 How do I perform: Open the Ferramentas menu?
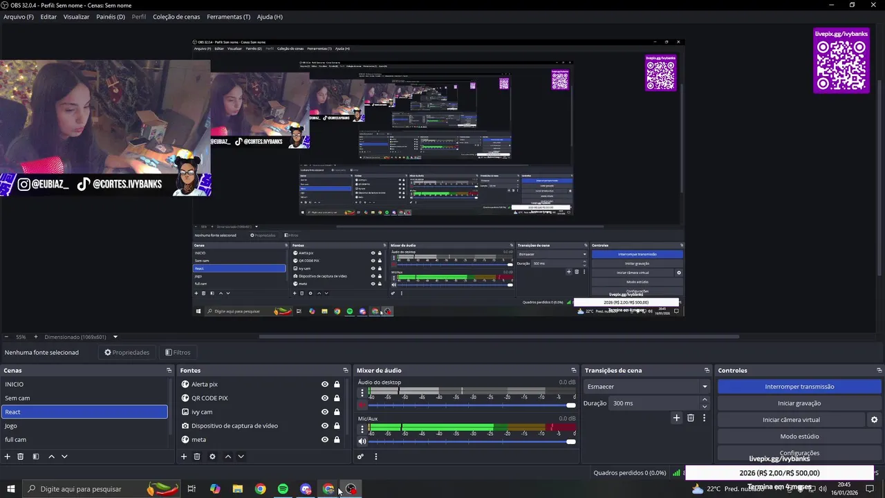[x=229, y=17]
